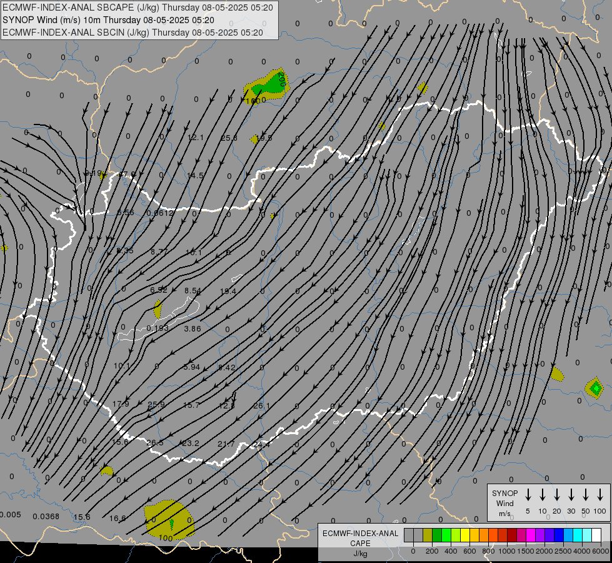612x563 pixels.
Task: Click the map value 0.193
Action: coord(158,328)
